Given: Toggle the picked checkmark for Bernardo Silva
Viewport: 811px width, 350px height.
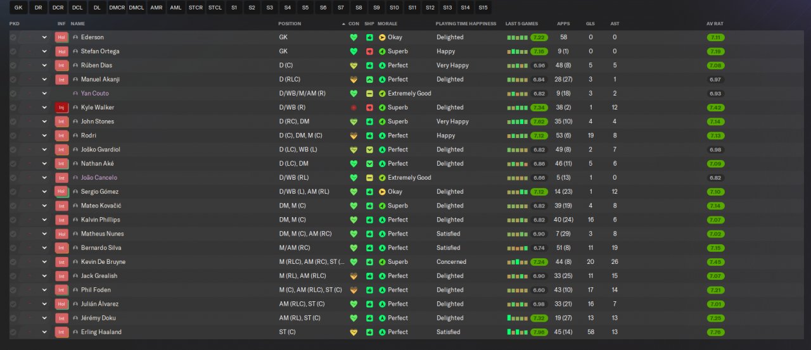Looking at the screenshot, I should tap(13, 247).
